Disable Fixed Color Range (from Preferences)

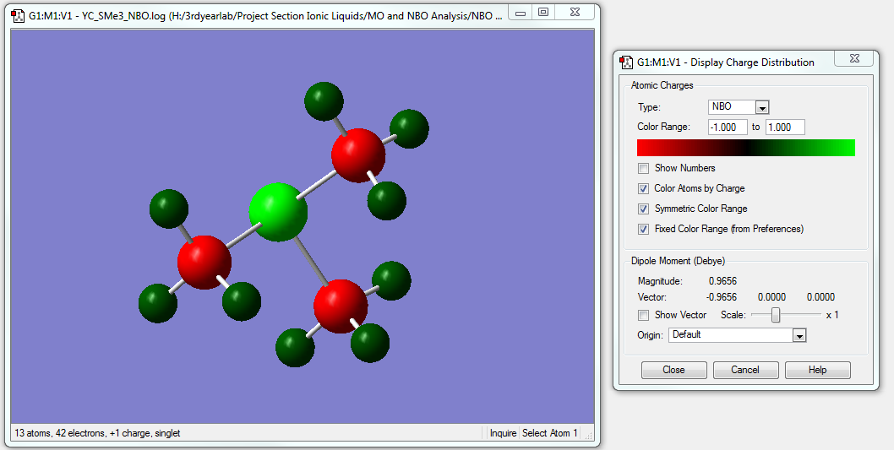[644, 229]
